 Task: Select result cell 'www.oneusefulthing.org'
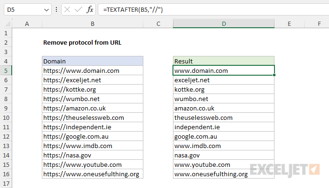pyautogui.click(x=224, y=174)
